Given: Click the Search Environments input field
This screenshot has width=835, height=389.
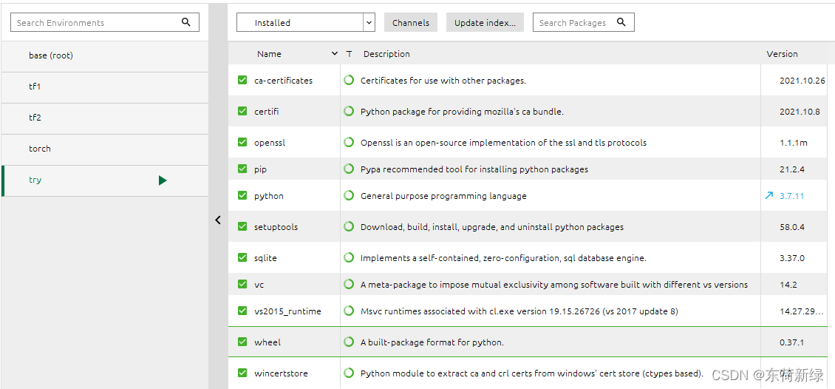Looking at the screenshot, I should click(96, 23).
